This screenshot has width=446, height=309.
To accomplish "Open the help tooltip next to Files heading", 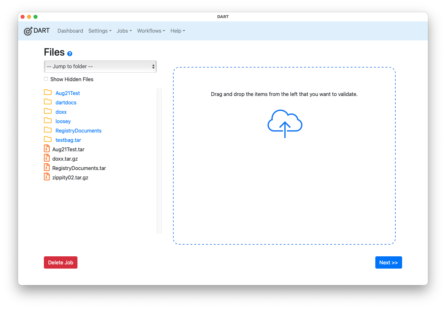I will pyautogui.click(x=69, y=53).
